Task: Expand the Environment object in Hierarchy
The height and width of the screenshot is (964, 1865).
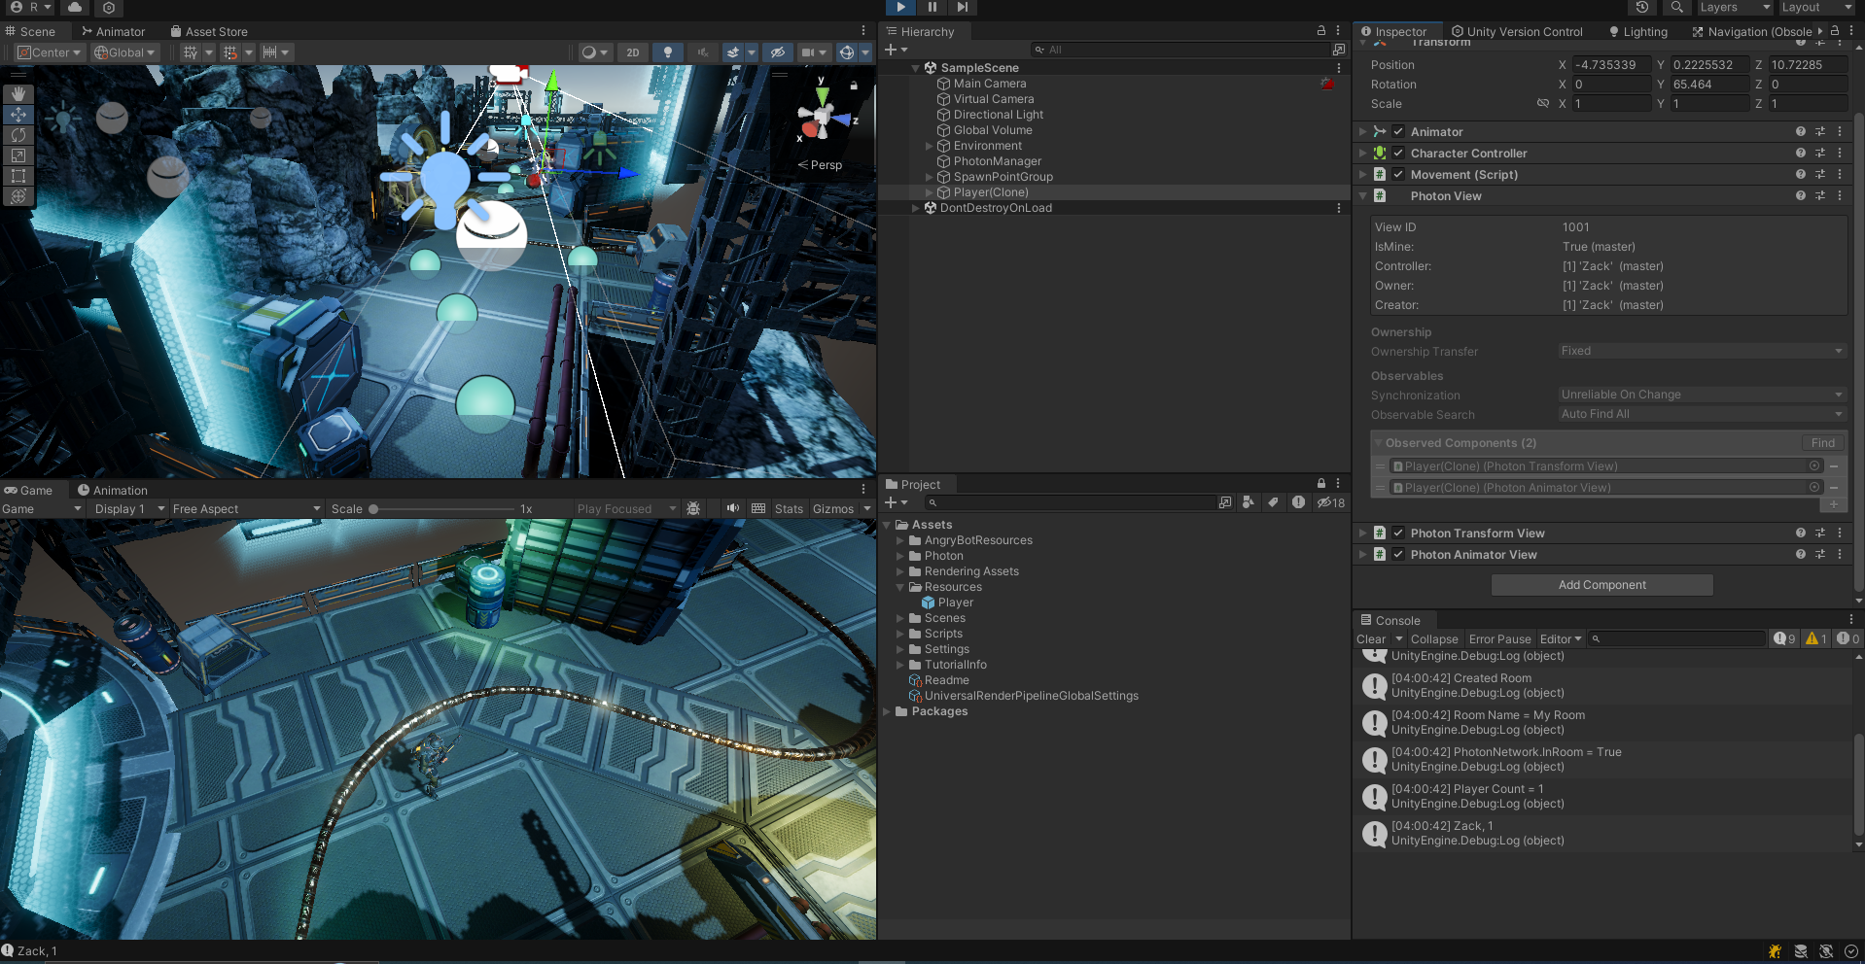Action: [929, 146]
